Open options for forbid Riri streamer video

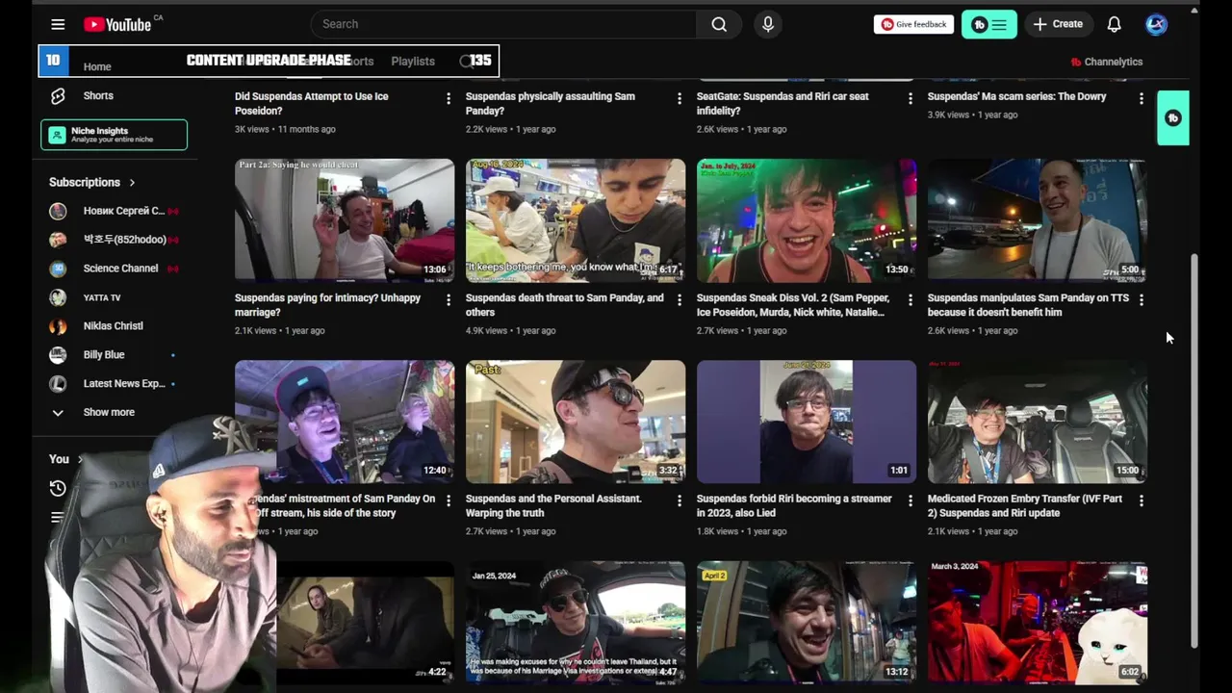pos(910,500)
